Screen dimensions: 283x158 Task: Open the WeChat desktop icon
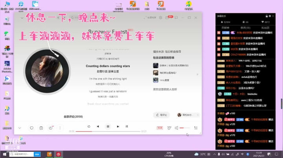pos(7,35)
